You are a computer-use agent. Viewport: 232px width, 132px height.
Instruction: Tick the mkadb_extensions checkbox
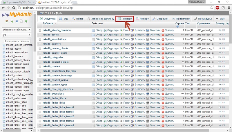pyautogui.click(x=40, y=94)
